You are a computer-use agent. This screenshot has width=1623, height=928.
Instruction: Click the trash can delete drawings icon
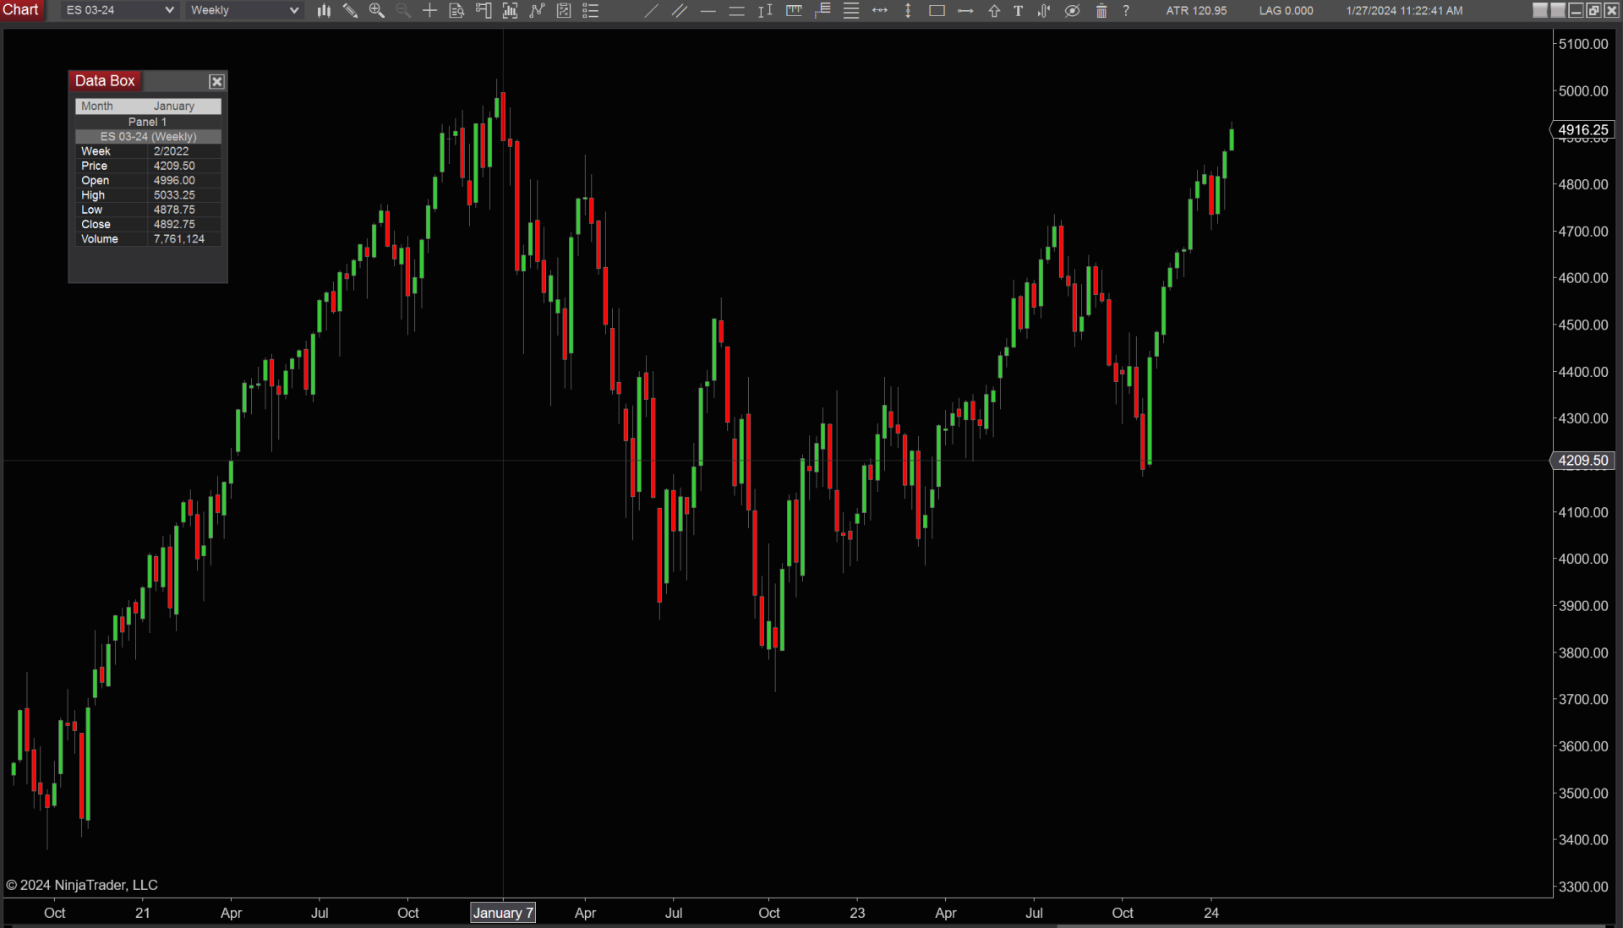tap(1101, 11)
